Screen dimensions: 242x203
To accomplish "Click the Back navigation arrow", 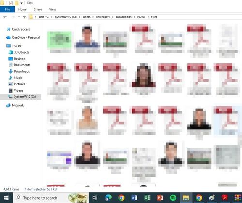I will (x=5, y=17).
